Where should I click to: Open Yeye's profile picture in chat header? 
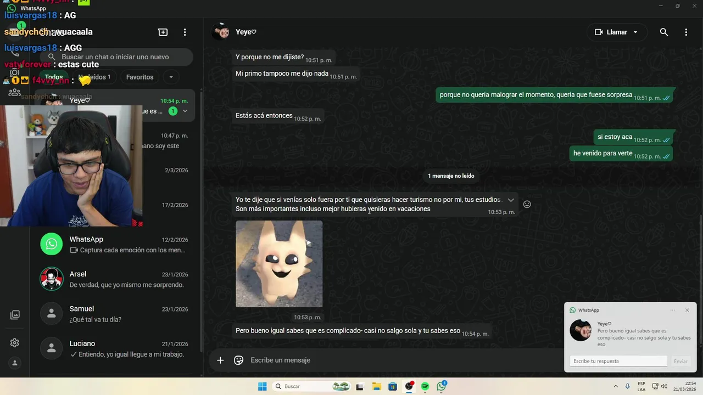221,32
